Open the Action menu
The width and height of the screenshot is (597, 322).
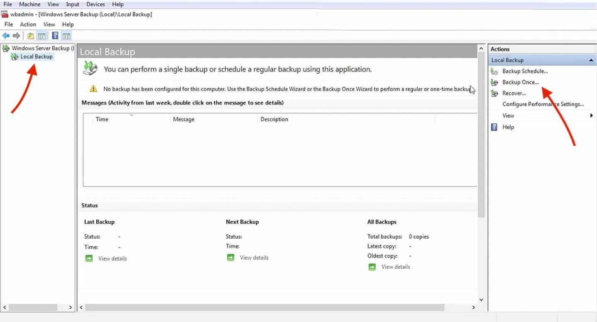[x=28, y=24]
